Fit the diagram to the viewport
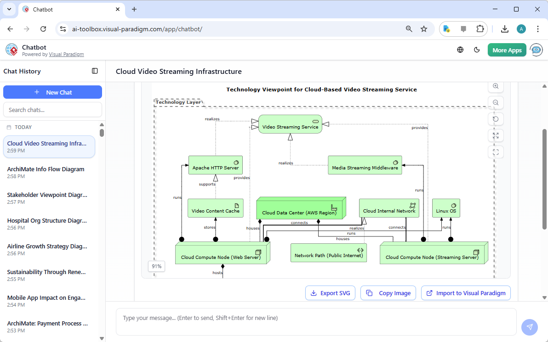Screen dimensions: 548x342 496,135
